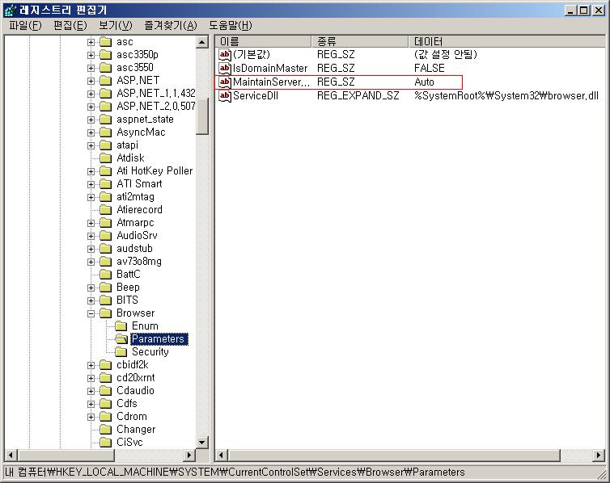Click the registry editor title bar icon
The width and height of the screenshot is (610, 483).
tap(11, 10)
